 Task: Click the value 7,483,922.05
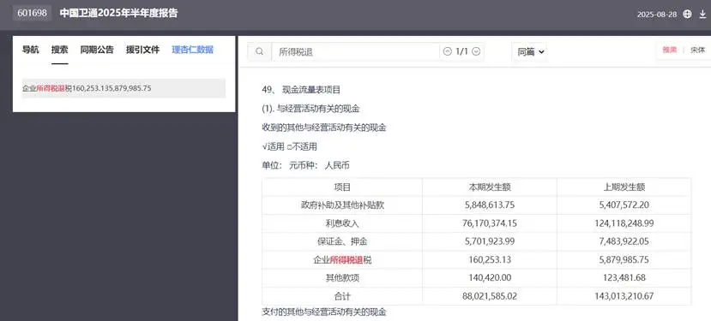click(624, 241)
